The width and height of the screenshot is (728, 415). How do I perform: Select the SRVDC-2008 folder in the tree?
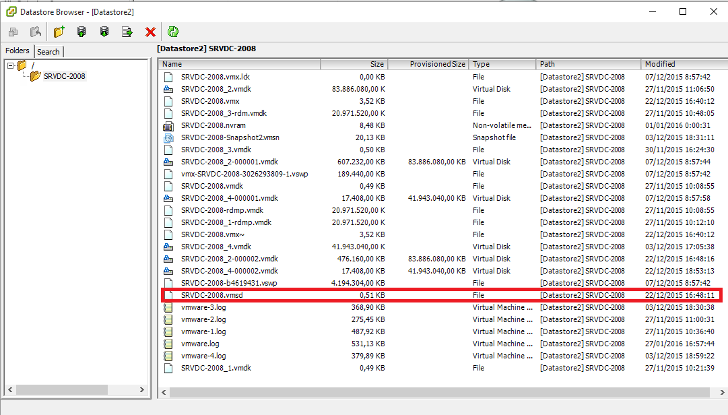(66, 76)
